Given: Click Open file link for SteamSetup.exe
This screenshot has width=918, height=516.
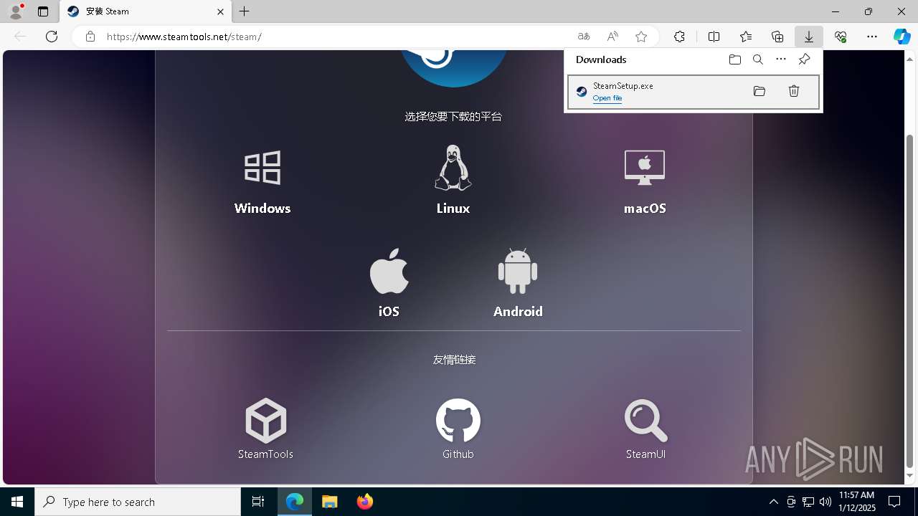Looking at the screenshot, I should click(607, 98).
